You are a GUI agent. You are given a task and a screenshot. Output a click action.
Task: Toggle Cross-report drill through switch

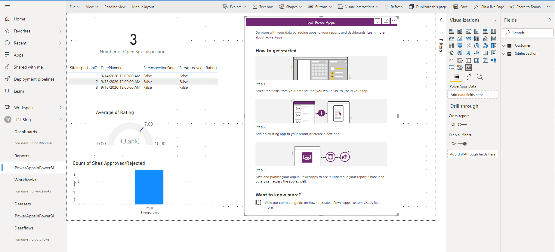click(462, 124)
